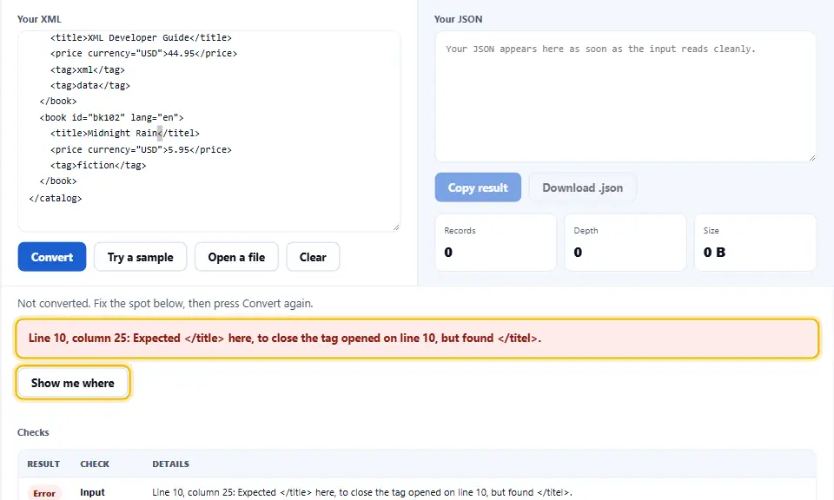Click the Error badge in Checks table
The image size is (834, 500).
44,493
